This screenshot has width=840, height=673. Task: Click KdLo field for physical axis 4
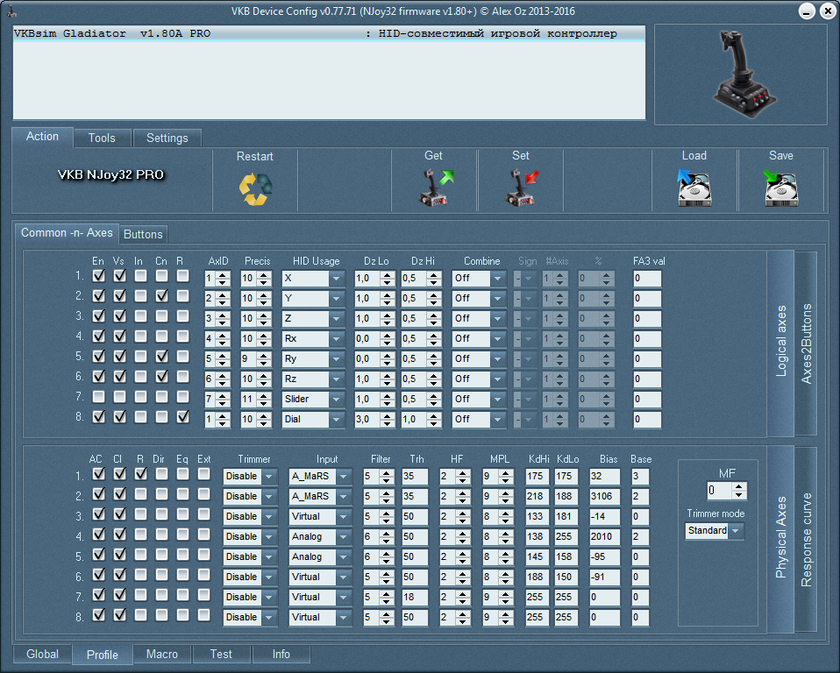(x=566, y=536)
